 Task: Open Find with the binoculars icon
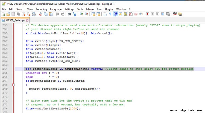pyautogui.click(x=70, y=14)
